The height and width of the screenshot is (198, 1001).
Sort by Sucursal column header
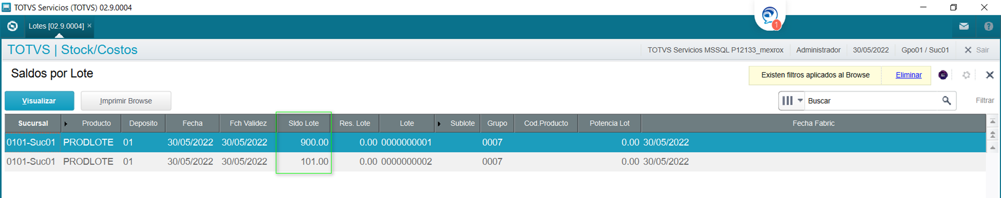pyautogui.click(x=33, y=123)
